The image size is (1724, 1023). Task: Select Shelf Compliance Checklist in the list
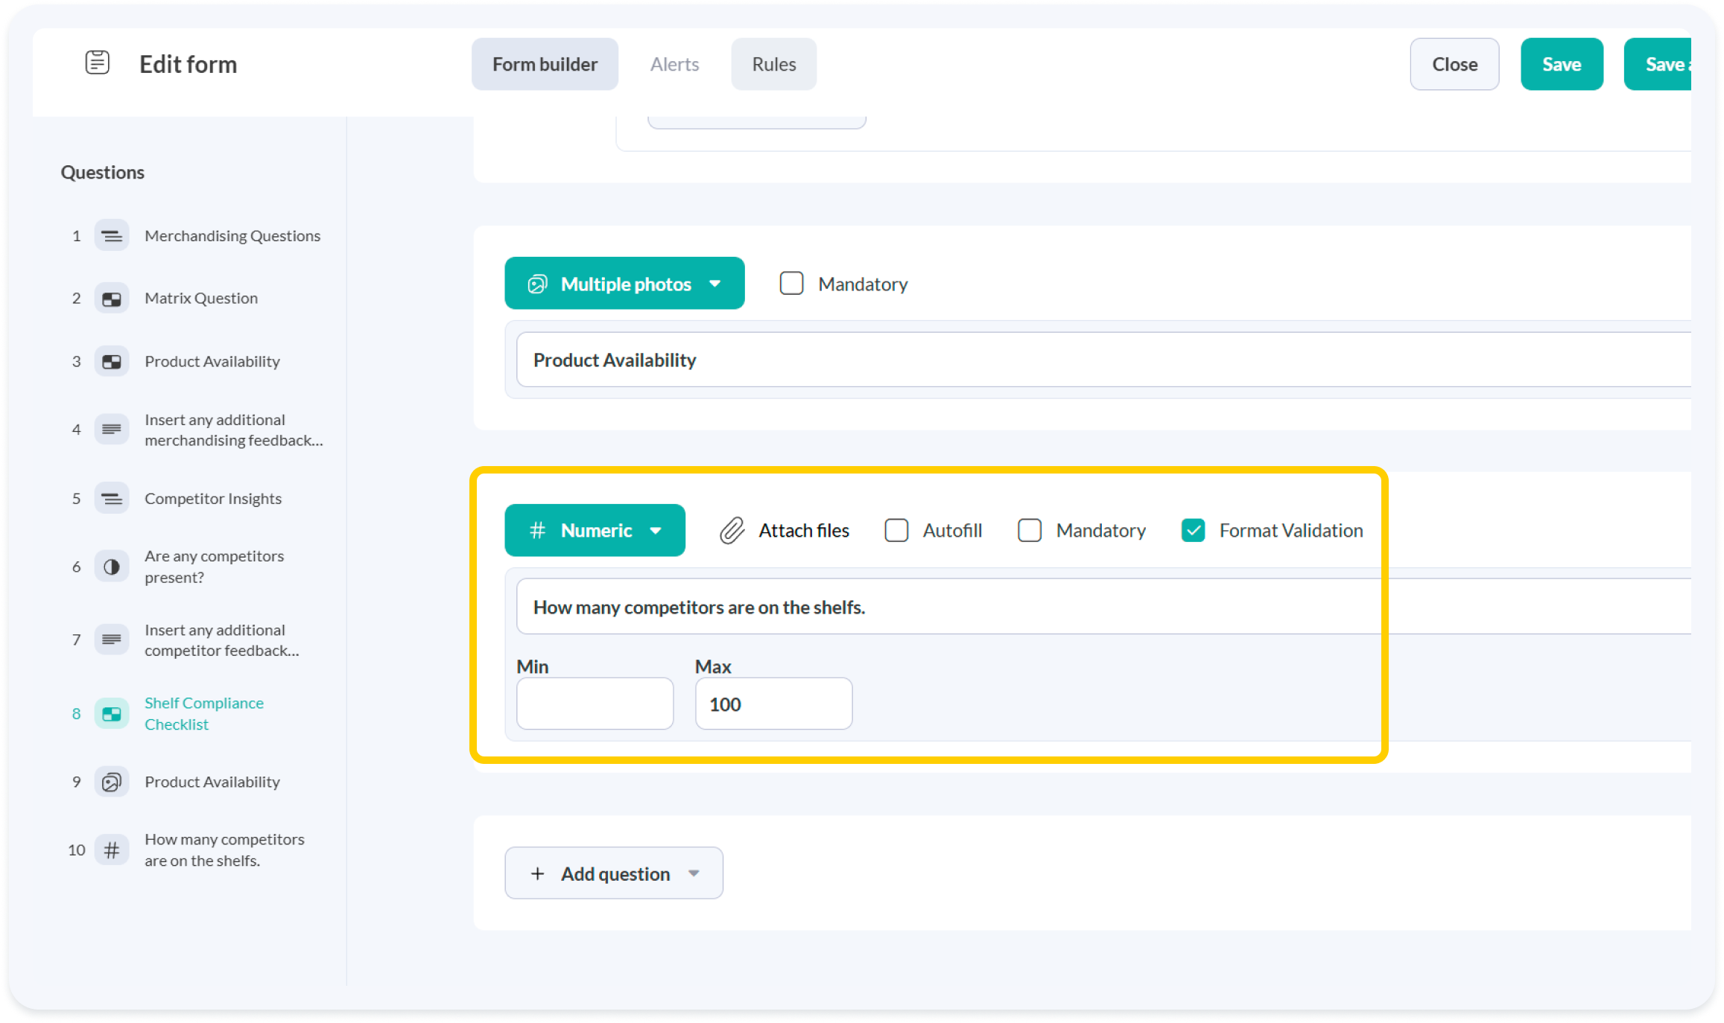coord(204,713)
